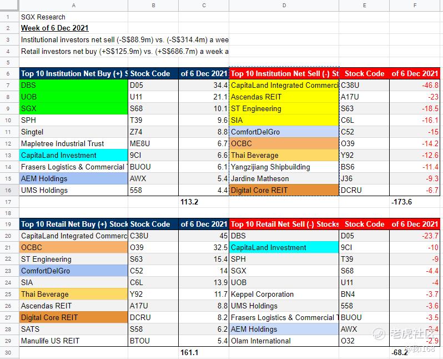Viewport: 443px width, 359px height.
Task: Click the value 34.4 cell
Action: click(x=204, y=85)
